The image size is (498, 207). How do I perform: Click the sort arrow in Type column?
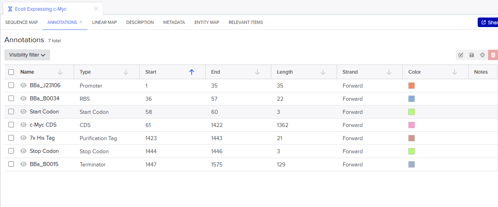(x=126, y=72)
